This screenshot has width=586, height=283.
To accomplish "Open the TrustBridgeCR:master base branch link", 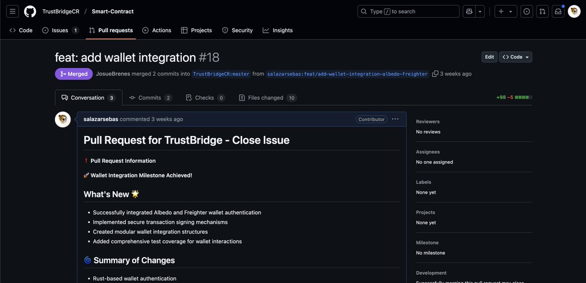I will [x=221, y=74].
